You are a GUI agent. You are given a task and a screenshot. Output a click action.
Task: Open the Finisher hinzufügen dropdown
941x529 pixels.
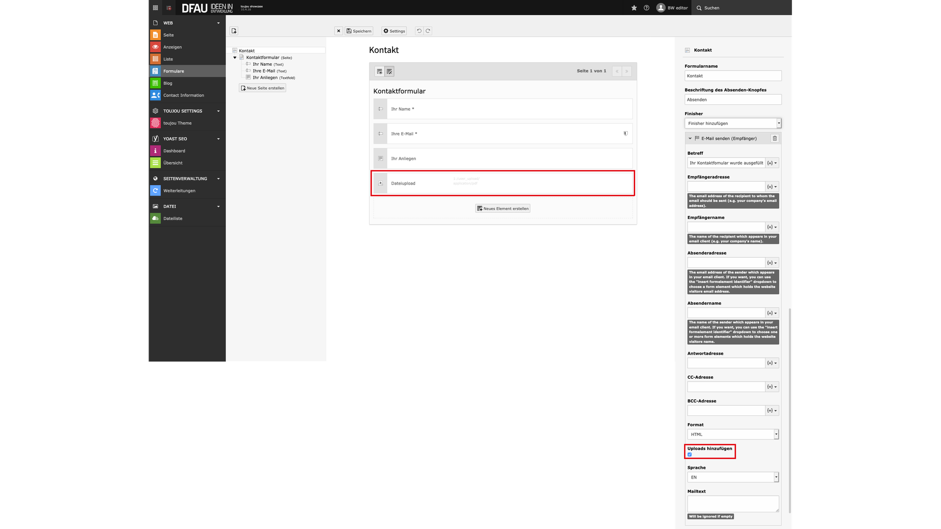pyautogui.click(x=732, y=123)
